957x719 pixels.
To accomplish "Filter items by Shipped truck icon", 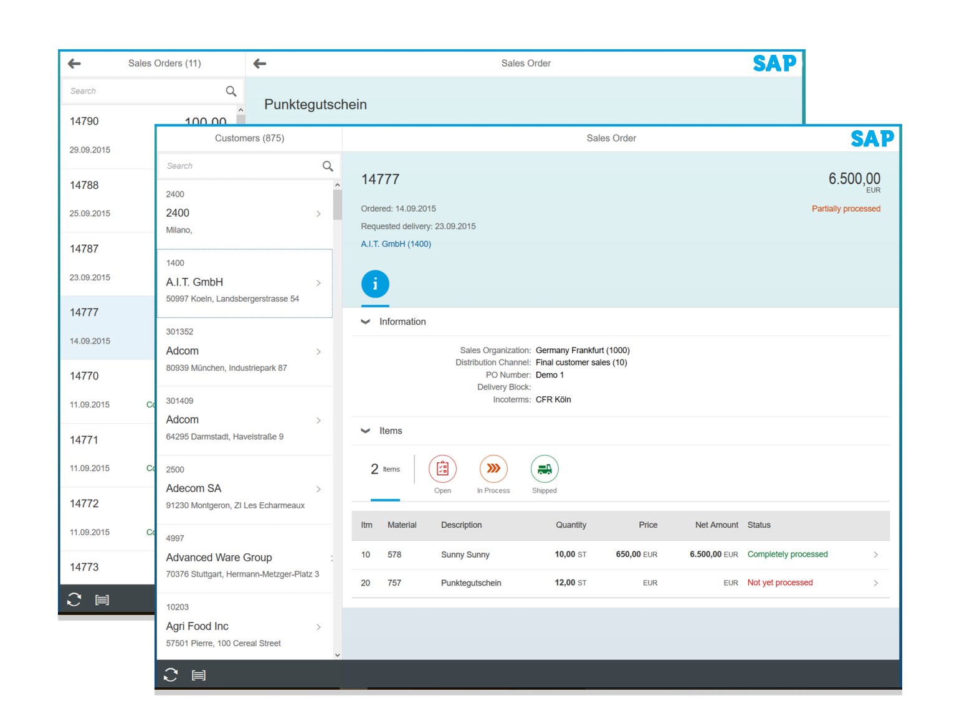I will click(545, 469).
